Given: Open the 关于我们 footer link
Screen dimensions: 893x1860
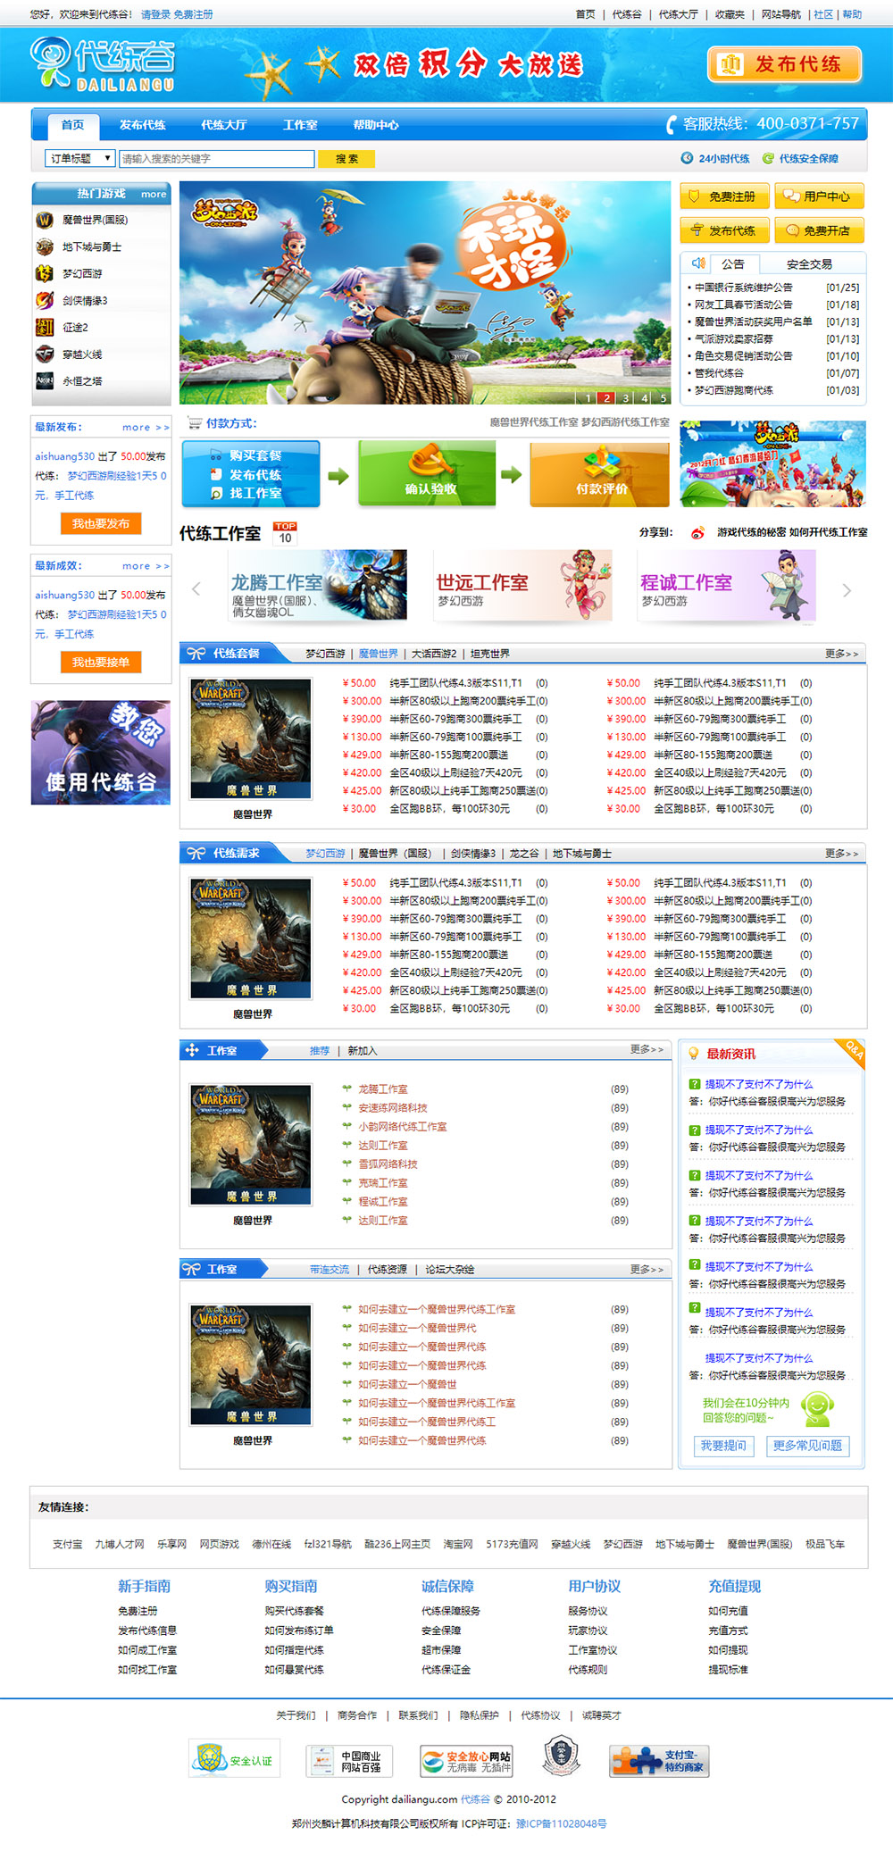Looking at the screenshot, I should tap(296, 1715).
